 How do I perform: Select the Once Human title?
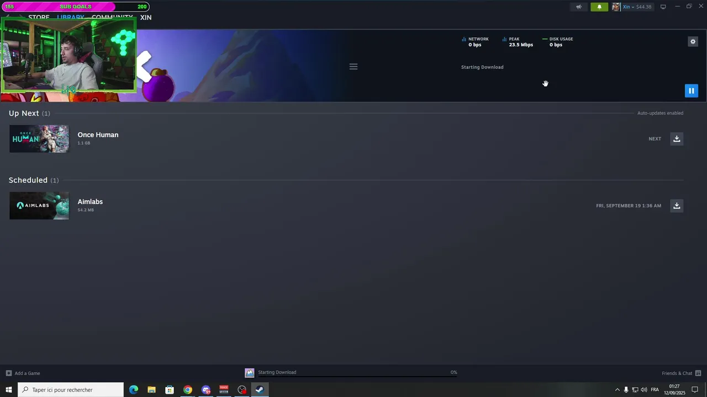pos(98,135)
